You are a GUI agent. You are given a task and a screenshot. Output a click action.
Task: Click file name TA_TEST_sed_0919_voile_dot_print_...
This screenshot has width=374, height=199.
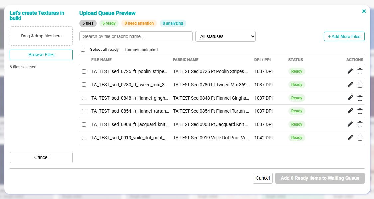[x=129, y=138]
